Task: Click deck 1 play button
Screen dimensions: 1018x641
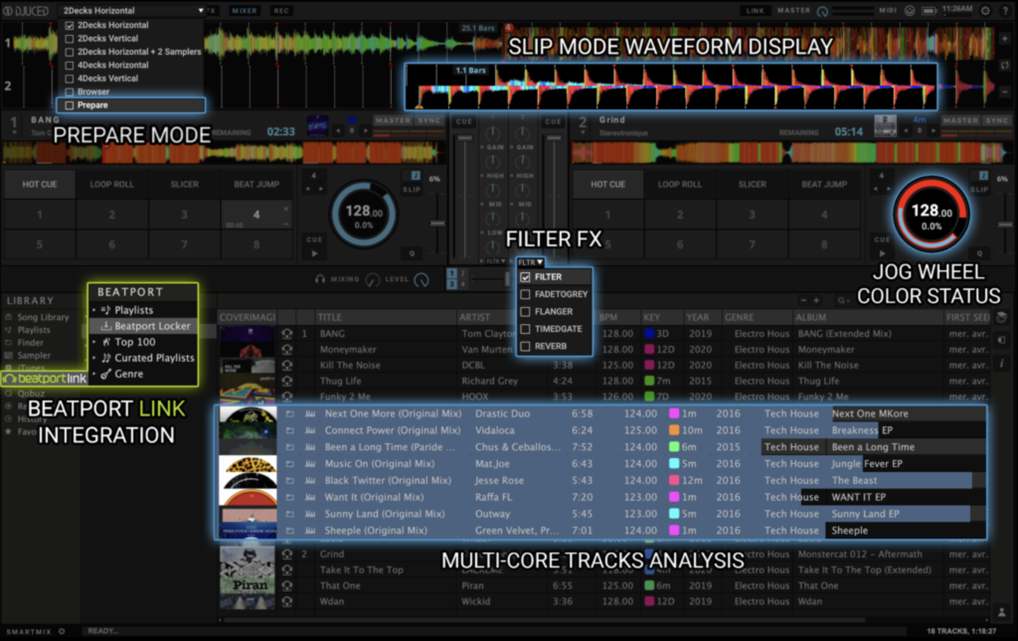Action: pos(314,253)
